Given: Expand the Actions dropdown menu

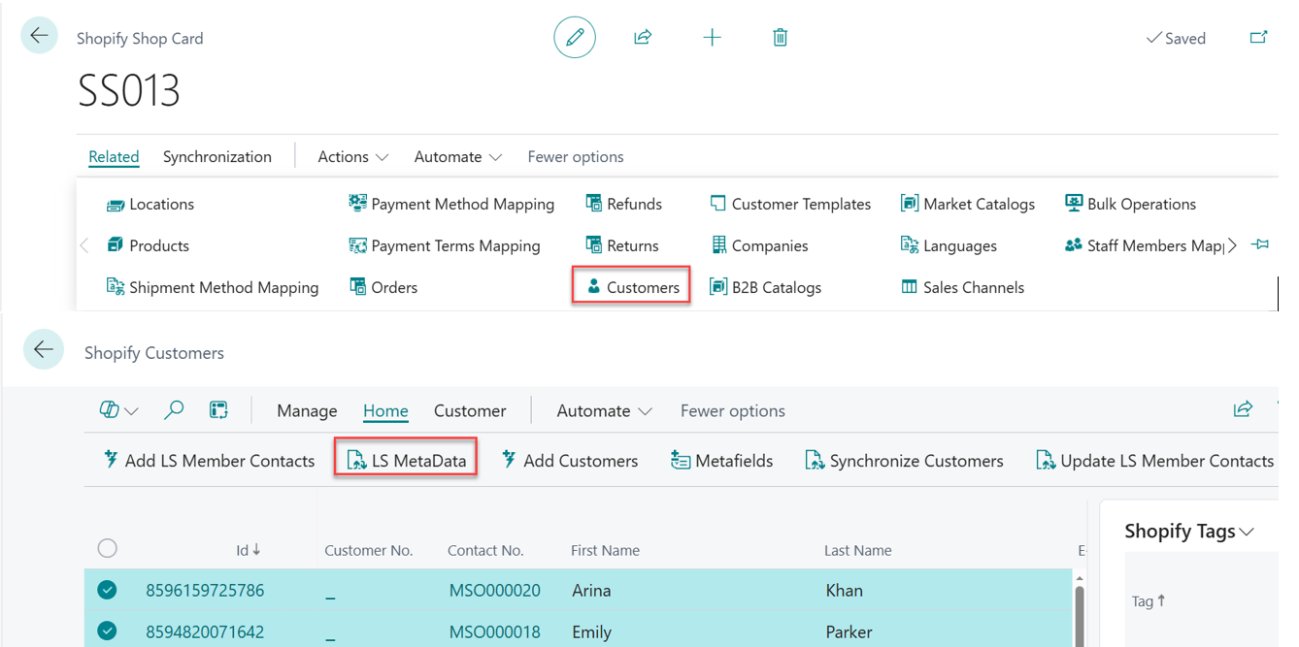Looking at the screenshot, I should pyautogui.click(x=352, y=157).
